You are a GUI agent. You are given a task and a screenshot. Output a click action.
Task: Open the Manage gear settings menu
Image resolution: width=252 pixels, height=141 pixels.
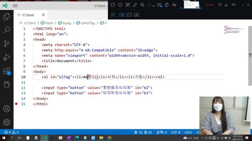pos(7,122)
